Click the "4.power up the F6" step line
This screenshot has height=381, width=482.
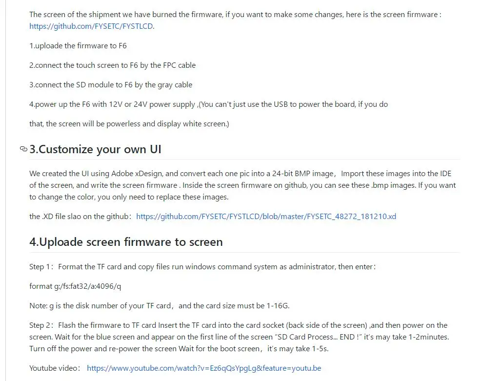click(x=208, y=104)
